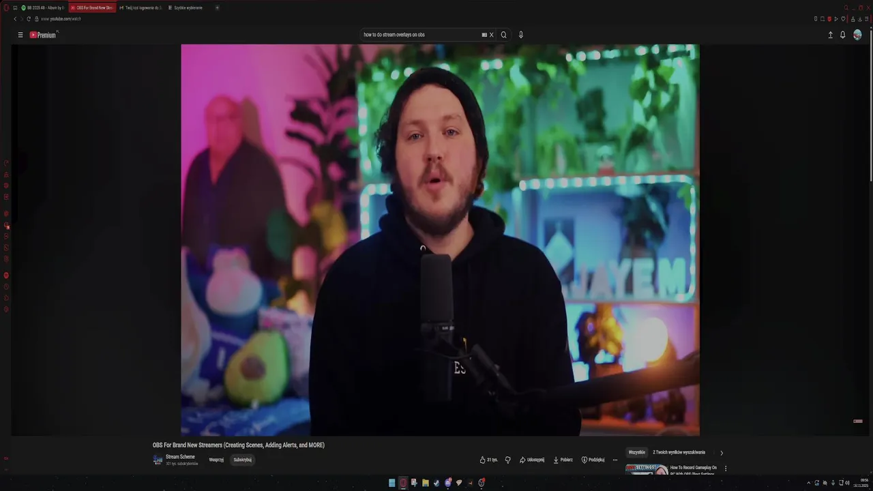Open the browser downloads icon

point(860,18)
